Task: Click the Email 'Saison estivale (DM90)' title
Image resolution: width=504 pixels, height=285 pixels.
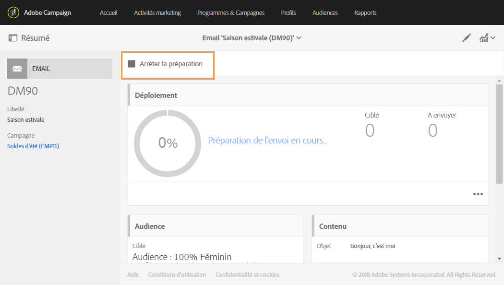Action: click(248, 38)
